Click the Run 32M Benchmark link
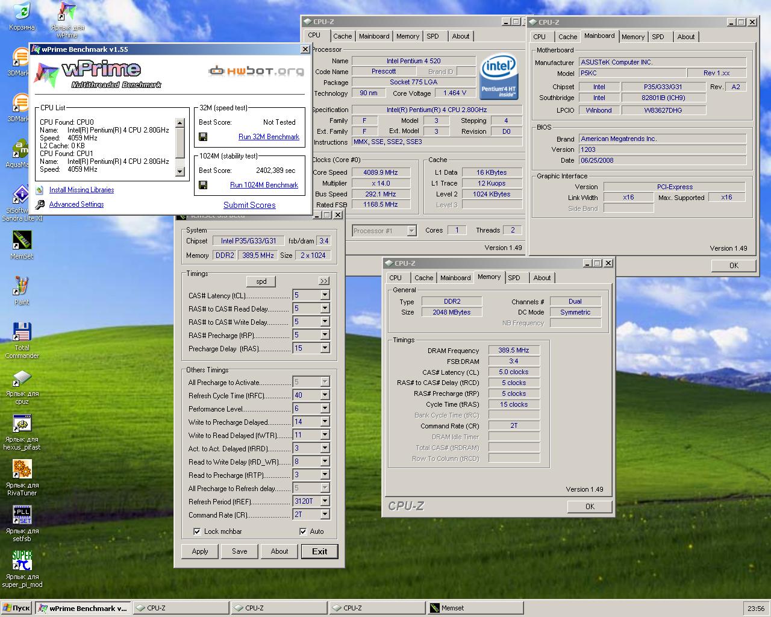Viewport: 771px width, 617px height. [x=269, y=137]
